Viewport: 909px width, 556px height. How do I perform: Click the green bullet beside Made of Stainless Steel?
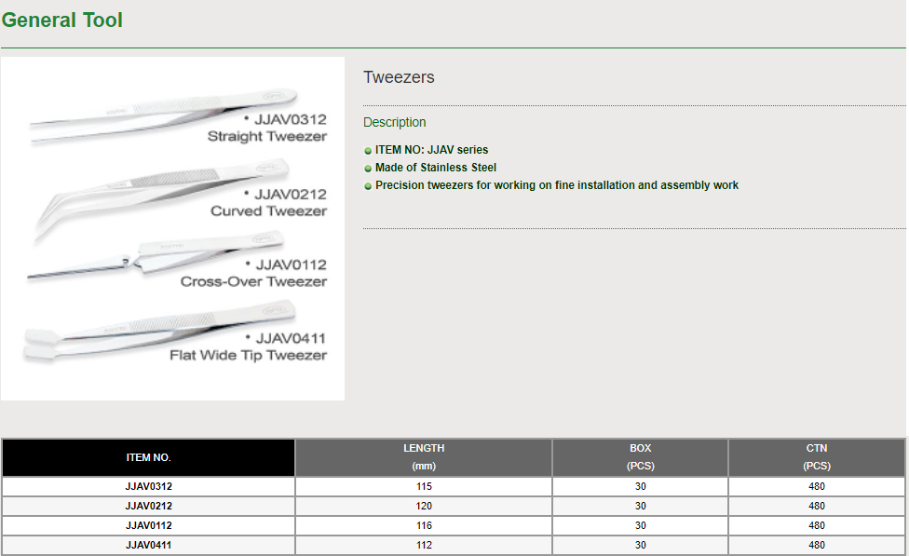[368, 169]
